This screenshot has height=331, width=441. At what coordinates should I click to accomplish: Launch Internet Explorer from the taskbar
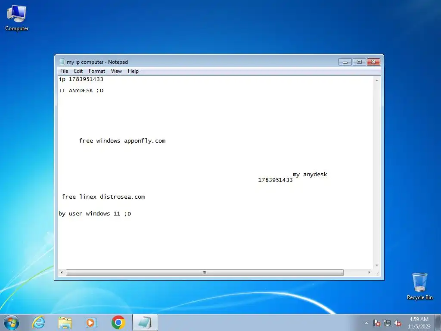[x=38, y=322]
